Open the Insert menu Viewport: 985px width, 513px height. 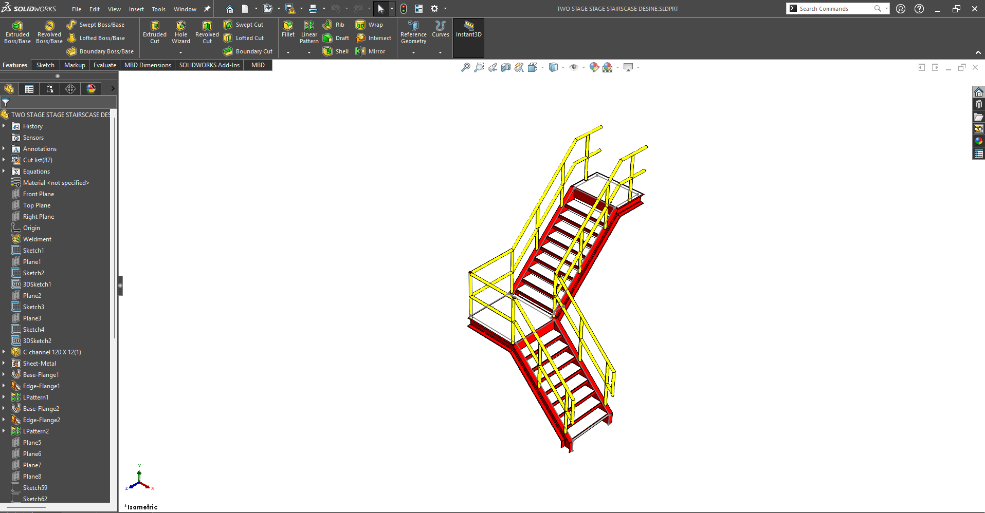tap(136, 9)
